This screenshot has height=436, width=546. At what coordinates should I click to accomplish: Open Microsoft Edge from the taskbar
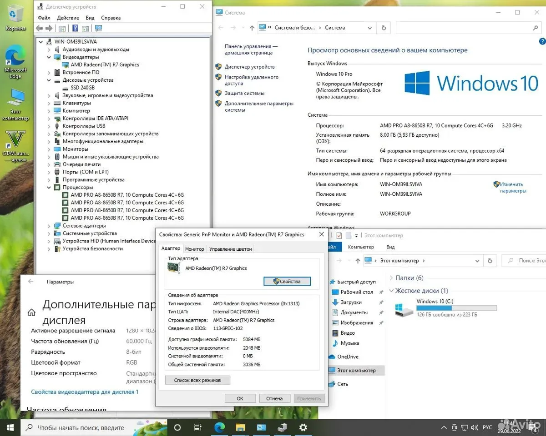coord(220,427)
